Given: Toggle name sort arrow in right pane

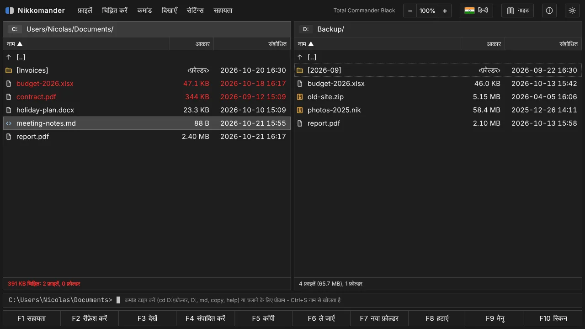Looking at the screenshot, I should (311, 44).
